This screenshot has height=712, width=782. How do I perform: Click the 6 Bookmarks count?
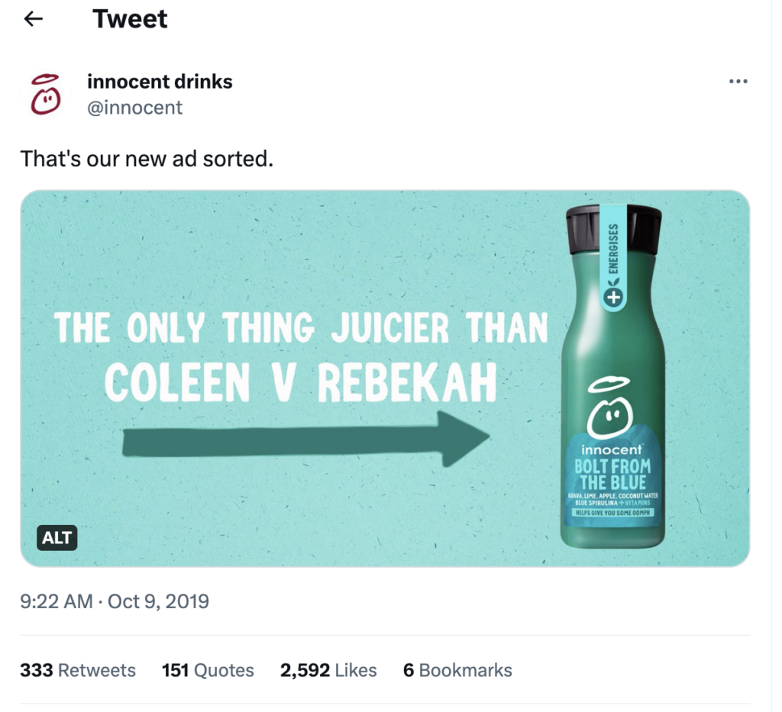[x=457, y=670]
